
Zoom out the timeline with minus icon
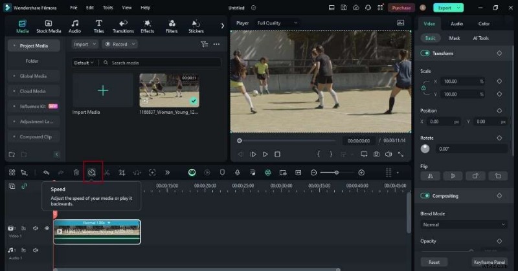click(x=313, y=172)
